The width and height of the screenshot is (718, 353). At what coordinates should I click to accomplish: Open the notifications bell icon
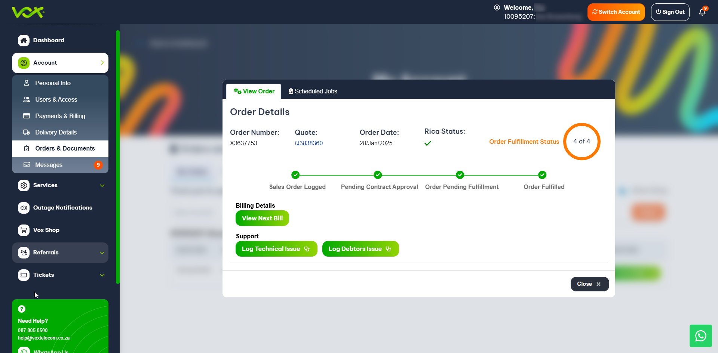point(702,12)
